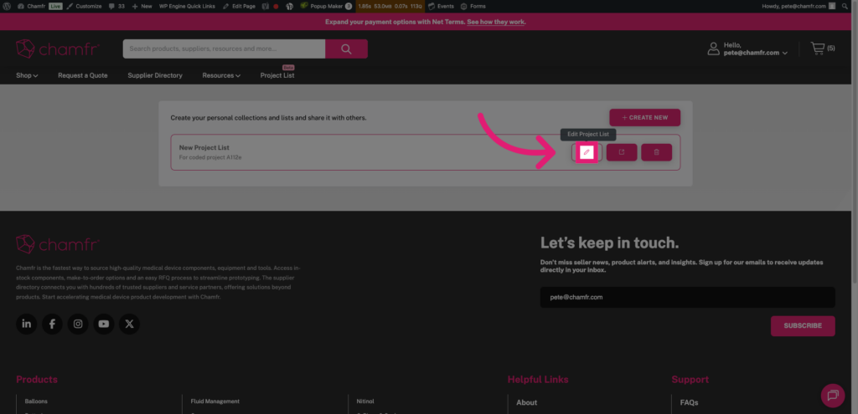Image resolution: width=858 pixels, height=414 pixels.
Task: Click the Customize item in admin bar
Action: pyautogui.click(x=85, y=6)
